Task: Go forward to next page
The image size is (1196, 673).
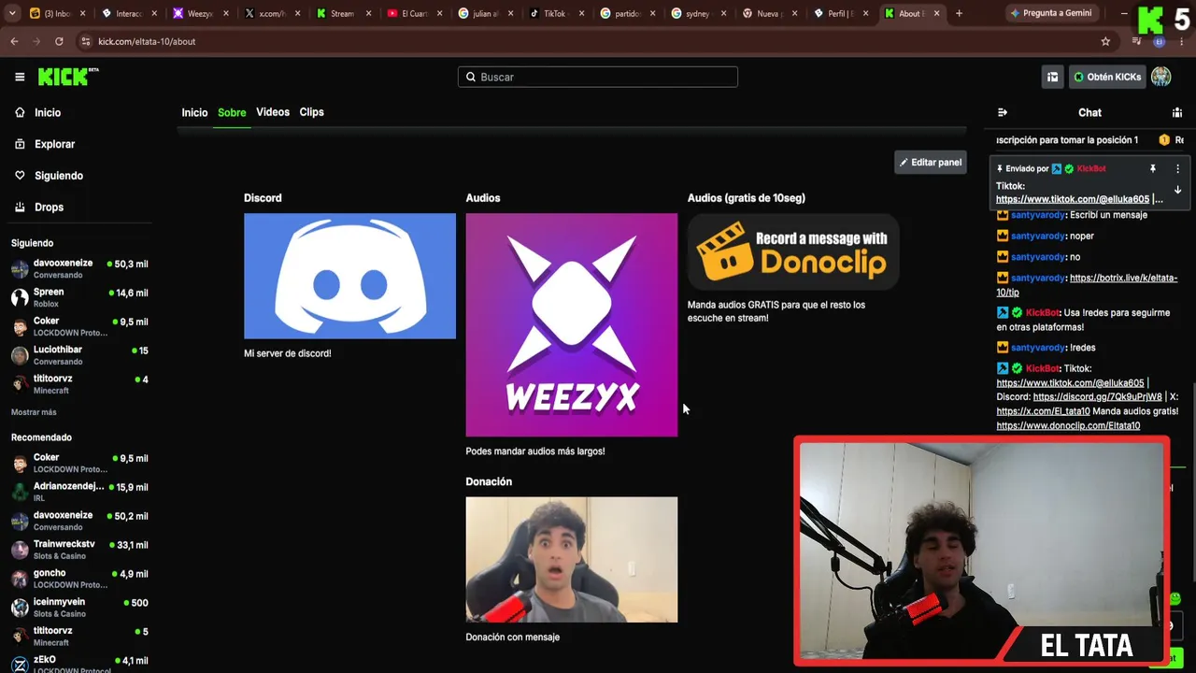Action: click(x=36, y=41)
